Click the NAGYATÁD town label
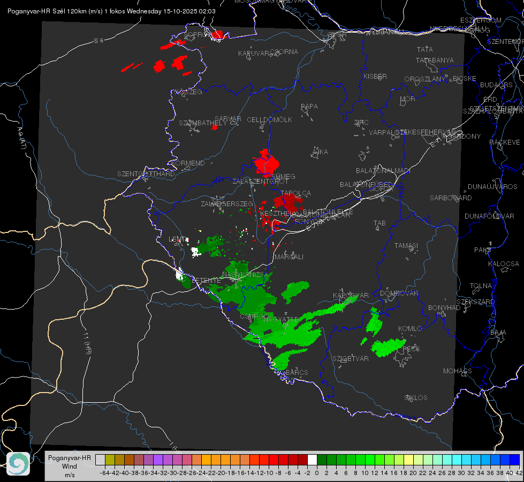 click(281, 319)
